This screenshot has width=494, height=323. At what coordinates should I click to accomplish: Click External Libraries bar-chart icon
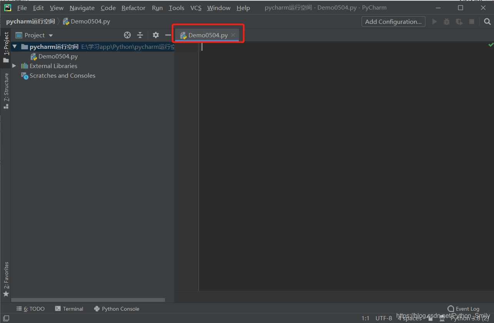(24, 66)
